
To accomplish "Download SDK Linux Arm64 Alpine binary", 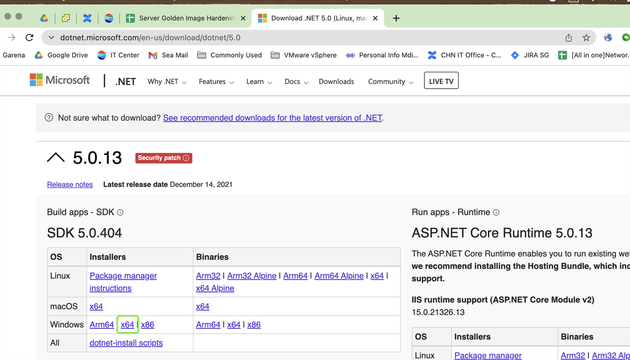I will 339,276.
